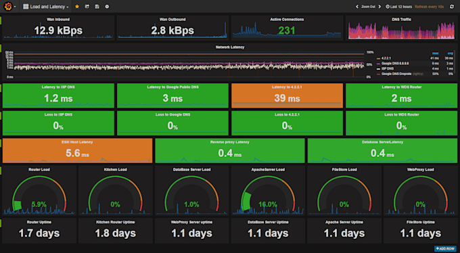460x253 pixels.
Task: Click the Network Latency graph area
Action: [189, 64]
